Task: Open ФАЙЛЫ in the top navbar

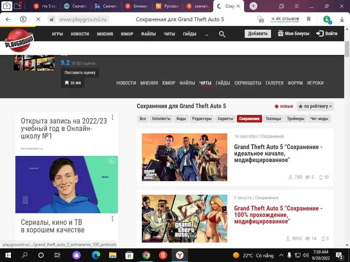Action: [x=148, y=34]
